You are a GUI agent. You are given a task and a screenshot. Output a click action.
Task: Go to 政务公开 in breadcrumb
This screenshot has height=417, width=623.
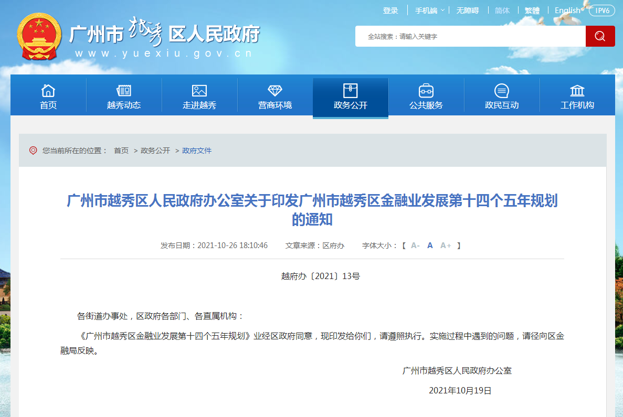155,151
